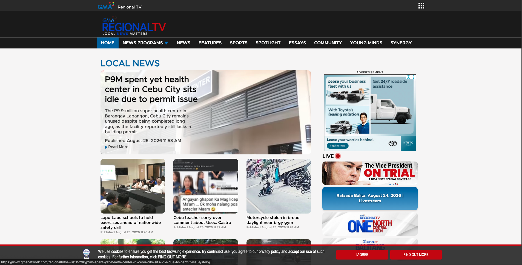Open the ad info icon
522x265 pixels.
408,77
